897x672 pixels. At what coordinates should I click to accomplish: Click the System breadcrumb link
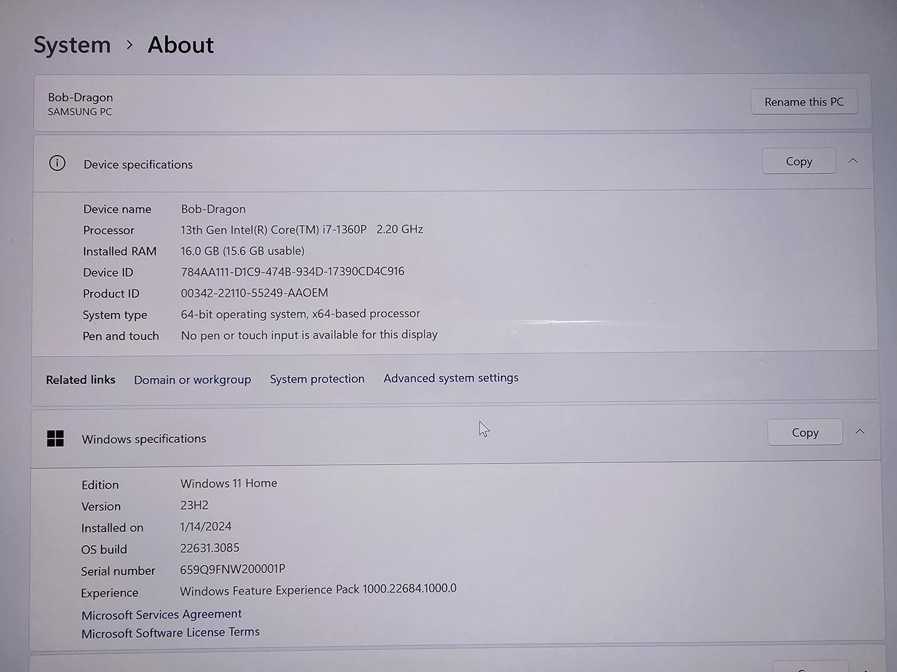[x=72, y=45]
